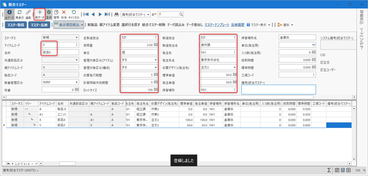
Task: Click lookup dots in 発注先 field
Action: click(x=235, y=52)
